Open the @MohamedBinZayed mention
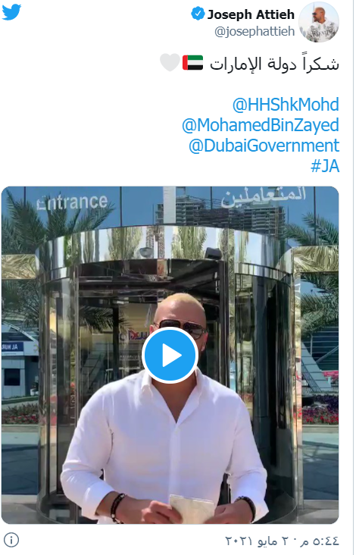 [261, 125]
